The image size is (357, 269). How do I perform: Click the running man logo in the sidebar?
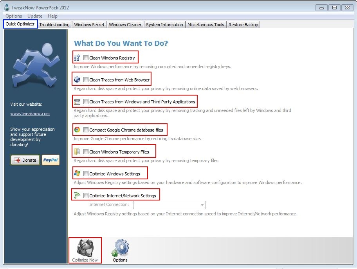click(36, 65)
